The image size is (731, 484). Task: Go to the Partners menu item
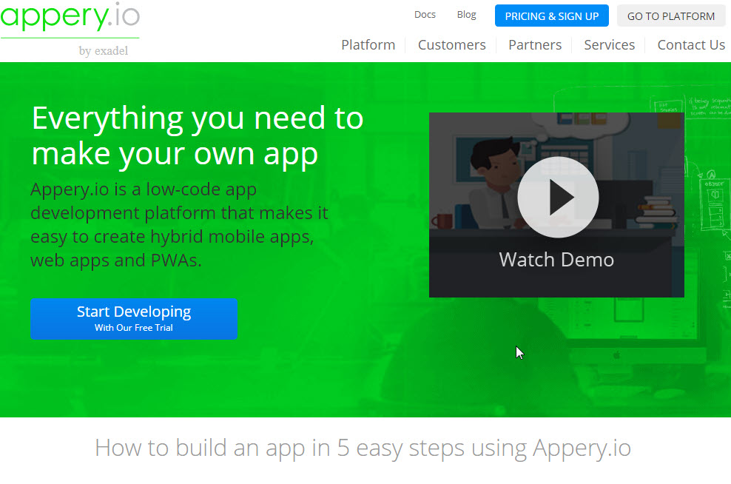[x=534, y=45]
